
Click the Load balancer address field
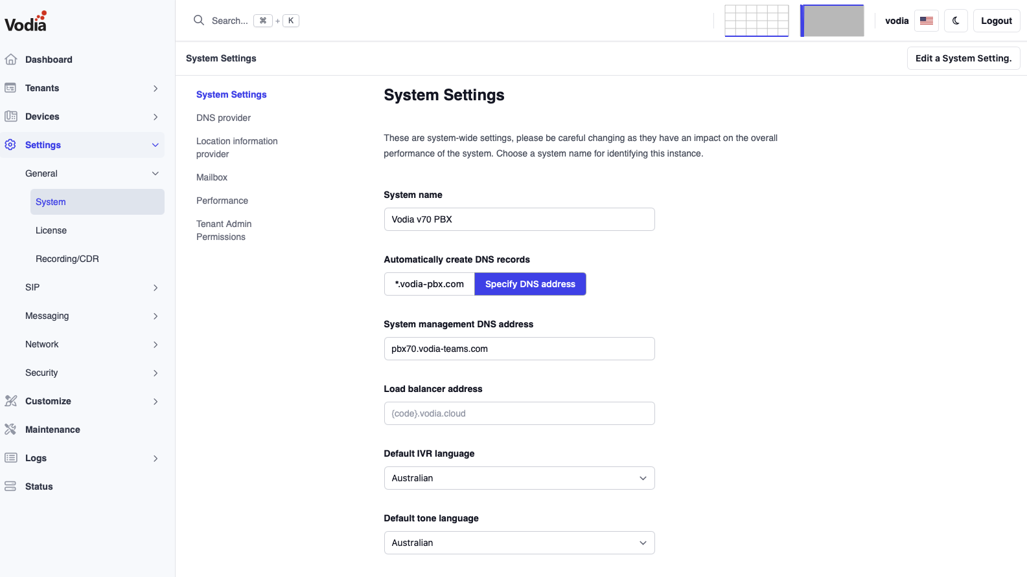519,413
